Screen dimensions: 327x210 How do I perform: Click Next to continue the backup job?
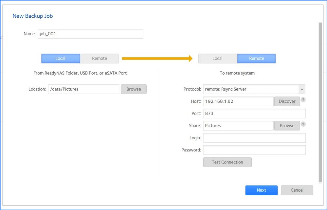coord(261,190)
